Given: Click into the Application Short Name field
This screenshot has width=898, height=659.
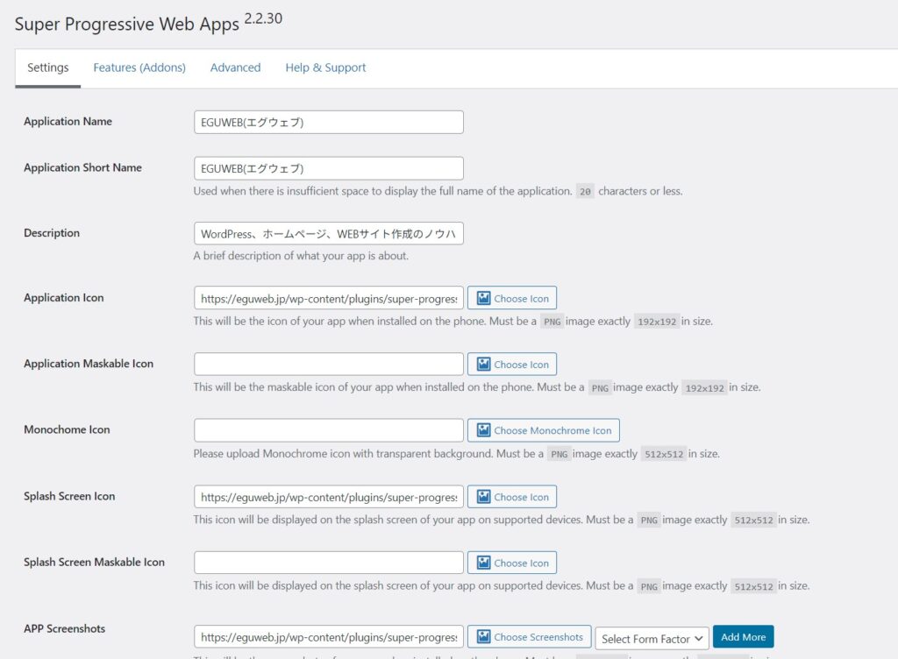Looking at the screenshot, I should click(x=328, y=168).
